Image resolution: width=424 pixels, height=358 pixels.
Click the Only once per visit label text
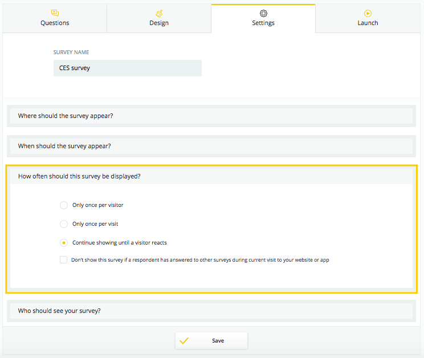(95, 224)
